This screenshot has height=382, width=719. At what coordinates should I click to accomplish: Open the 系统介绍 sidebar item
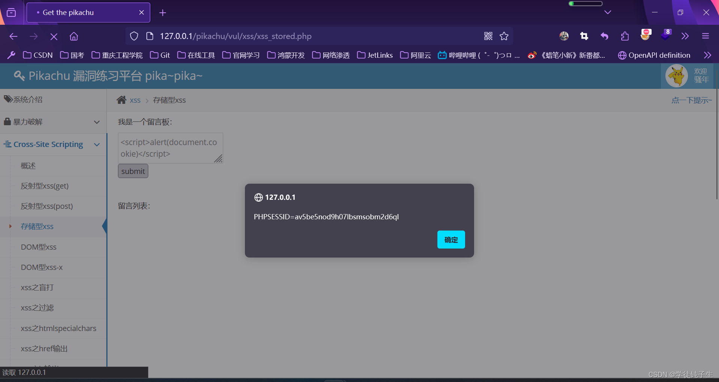point(53,100)
